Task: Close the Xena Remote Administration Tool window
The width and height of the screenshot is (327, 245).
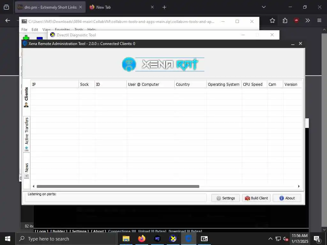Action: (x=300, y=43)
